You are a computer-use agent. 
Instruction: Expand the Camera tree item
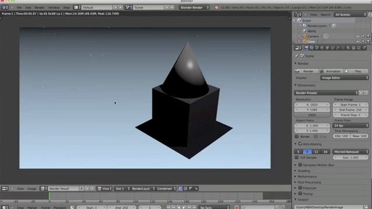click(299, 36)
